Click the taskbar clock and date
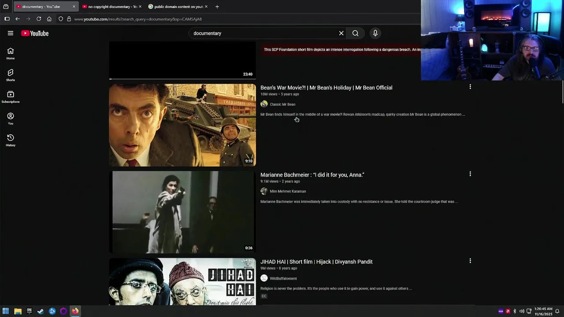The height and width of the screenshot is (317, 564). (543, 311)
